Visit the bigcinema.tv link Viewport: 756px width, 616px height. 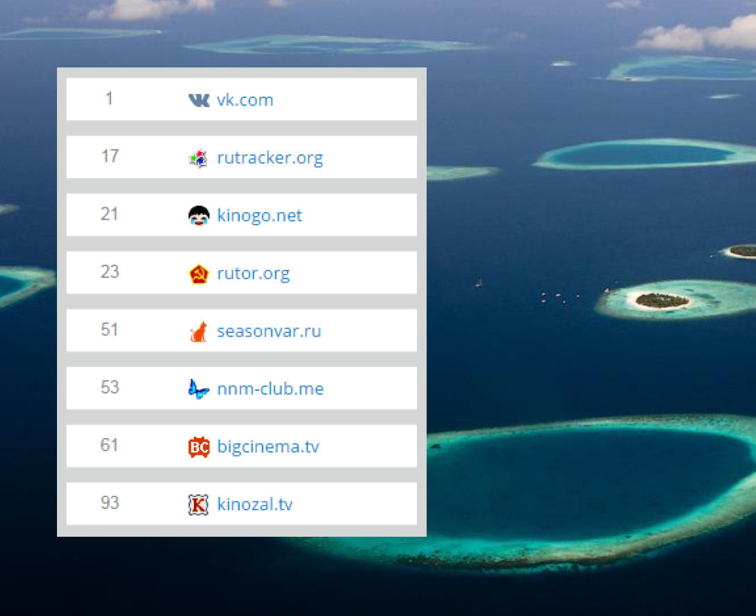(x=268, y=446)
